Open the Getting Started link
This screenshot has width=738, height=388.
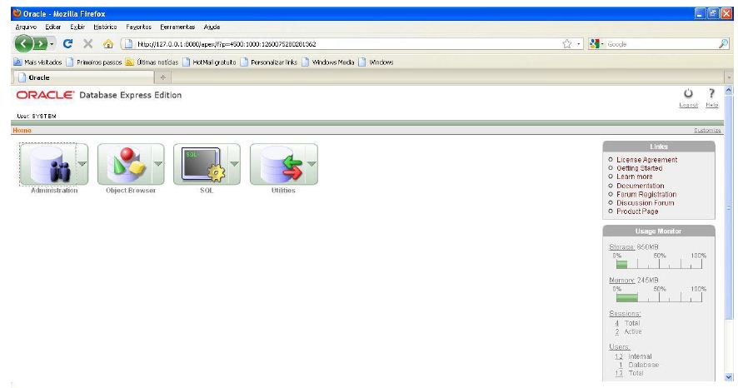(639, 168)
